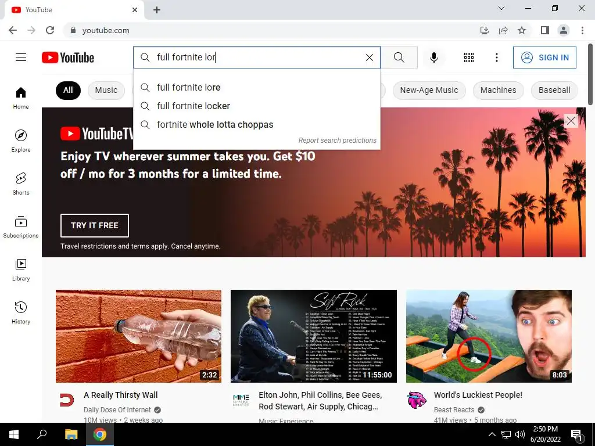Reload the page
The height and width of the screenshot is (446, 595).
[x=50, y=30]
